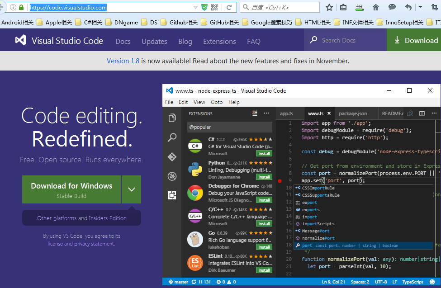
Task: Click the site information icon in address bar
Action: click(13, 7)
